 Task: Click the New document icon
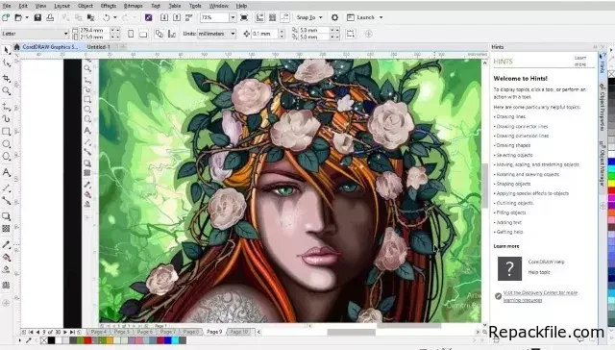(x=6, y=17)
